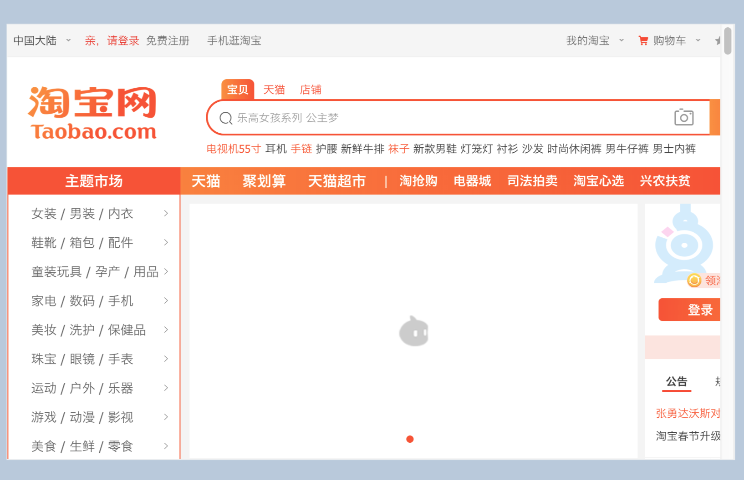Select the orange carousel indicator dot
The height and width of the screenshot is (480, 744).
(410, 439)
